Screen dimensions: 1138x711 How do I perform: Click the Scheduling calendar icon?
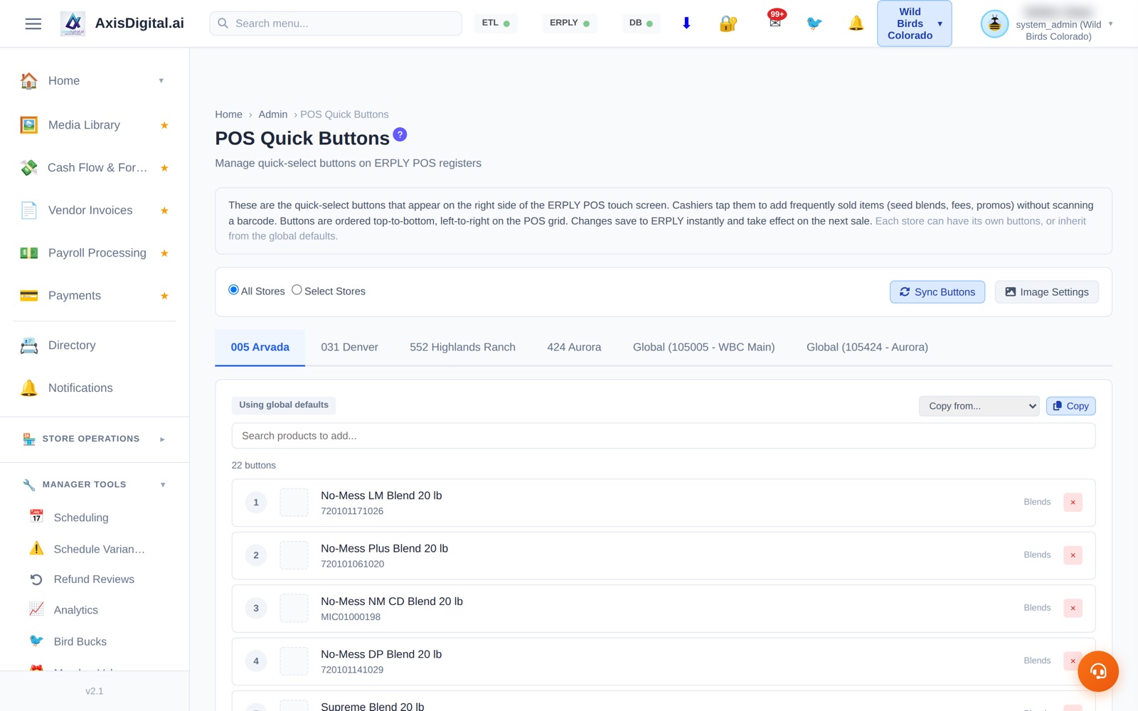coord(36,516)
